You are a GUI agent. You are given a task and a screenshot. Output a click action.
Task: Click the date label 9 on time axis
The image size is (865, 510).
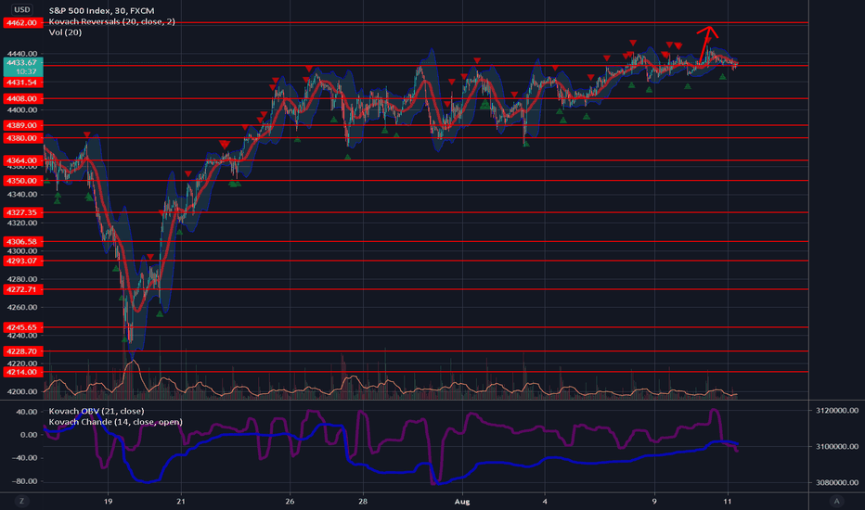pyautogui.click(x=654, y=501)
